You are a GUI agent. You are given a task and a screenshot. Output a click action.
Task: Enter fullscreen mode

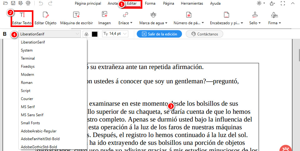pos(283,3)
